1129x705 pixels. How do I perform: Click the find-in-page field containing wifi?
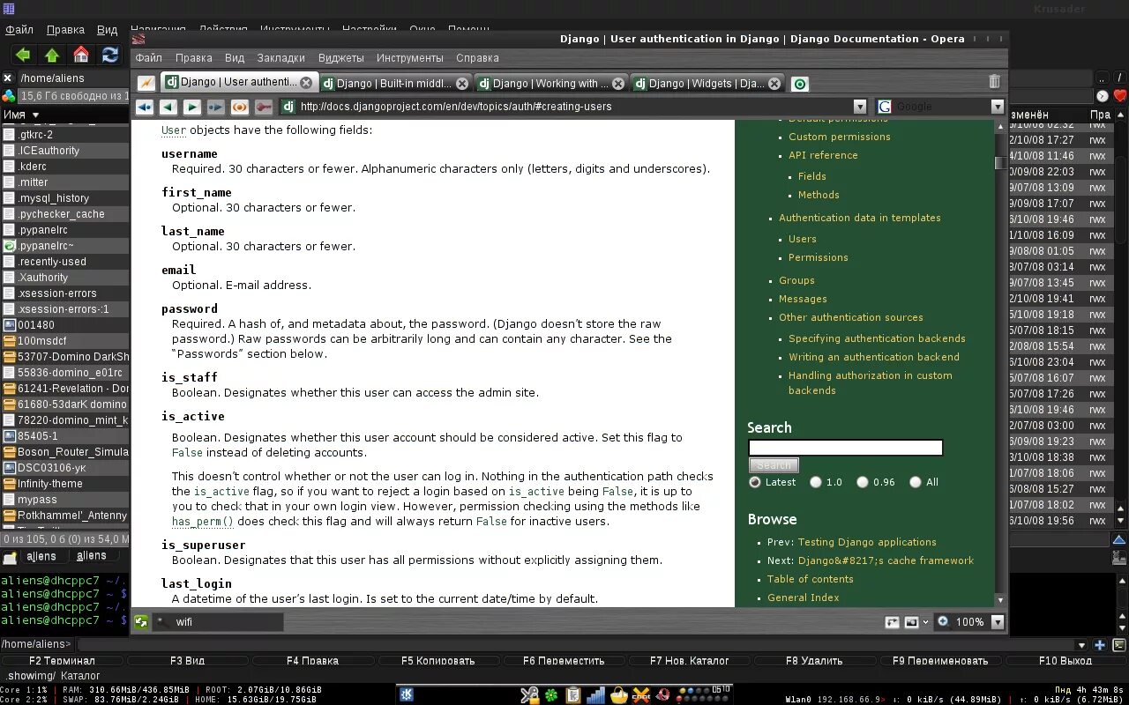(218, 621)
